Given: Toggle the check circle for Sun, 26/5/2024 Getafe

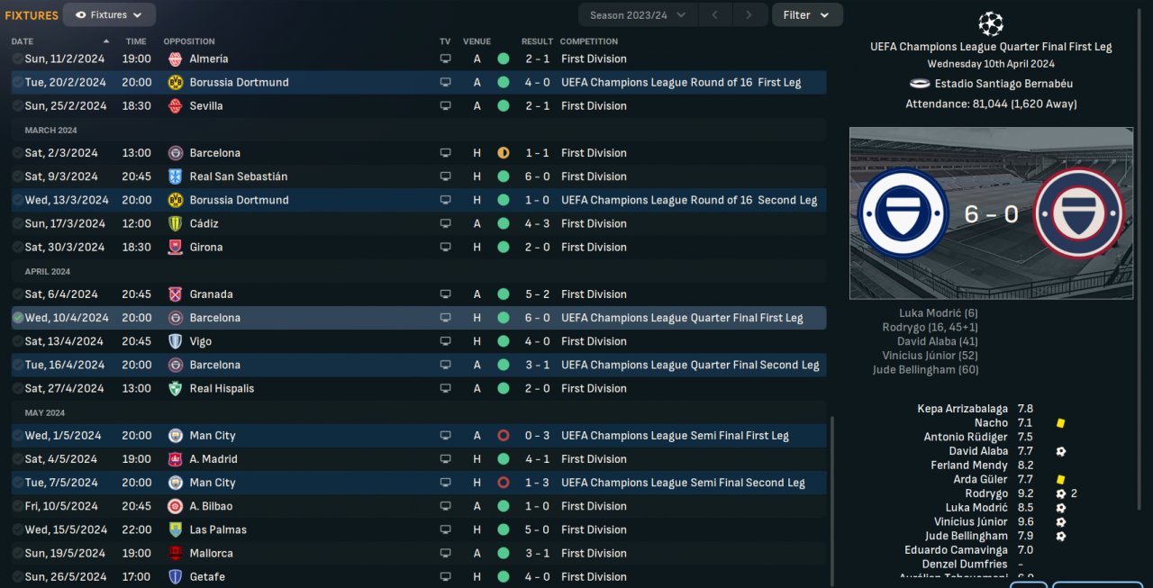Looking at the screenshot, I should [x=18, y=576].
